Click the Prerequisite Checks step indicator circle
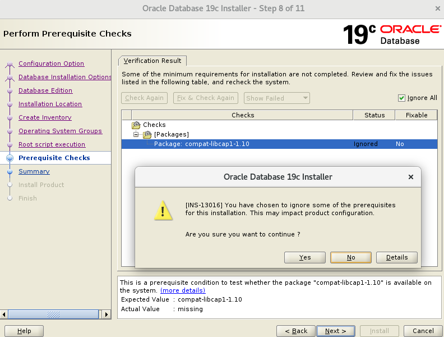444x337 pixels. coord(10,158)
